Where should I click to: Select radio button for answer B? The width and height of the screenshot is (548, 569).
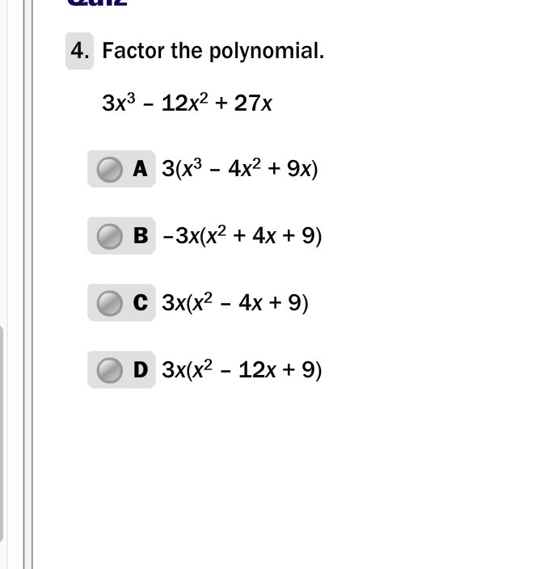(x=110, y=236)
